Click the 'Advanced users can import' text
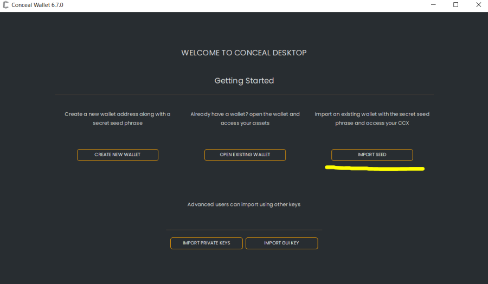 click(244, 205)
